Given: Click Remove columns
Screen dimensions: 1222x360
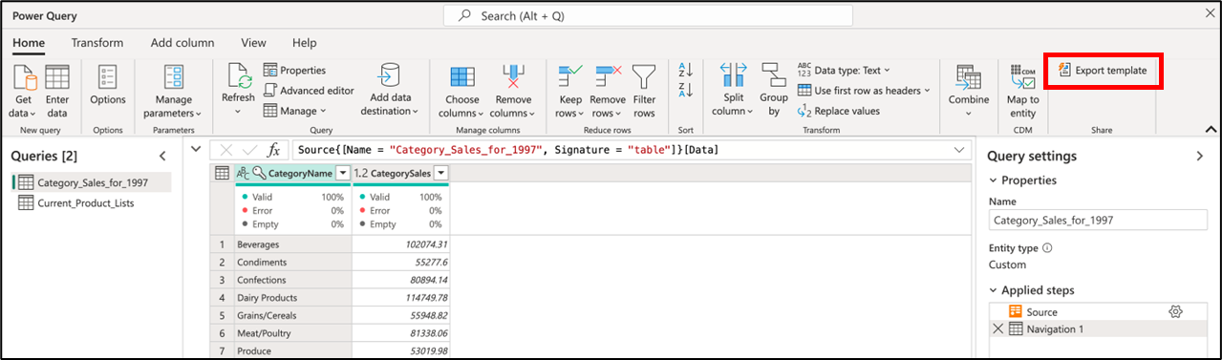Looking at the screenshot, I should [514, 92].
